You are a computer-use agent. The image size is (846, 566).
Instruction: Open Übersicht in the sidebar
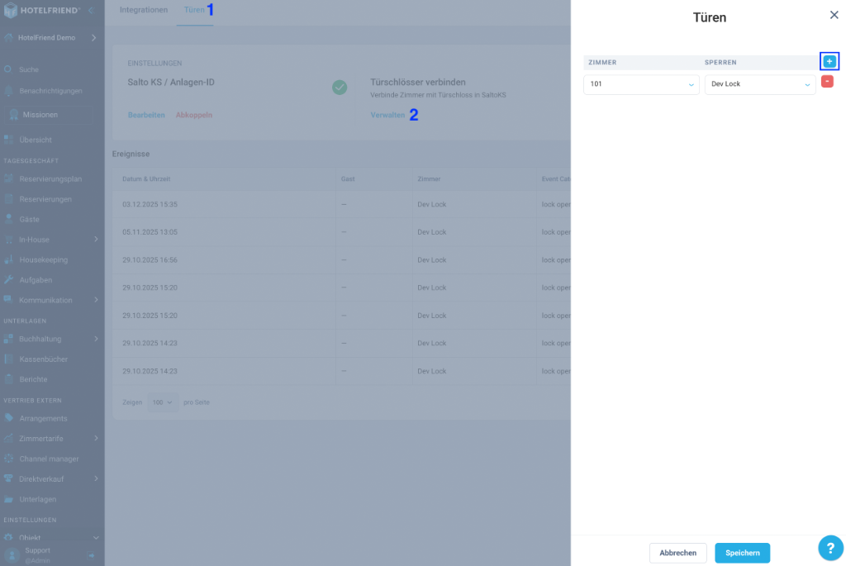36,140
